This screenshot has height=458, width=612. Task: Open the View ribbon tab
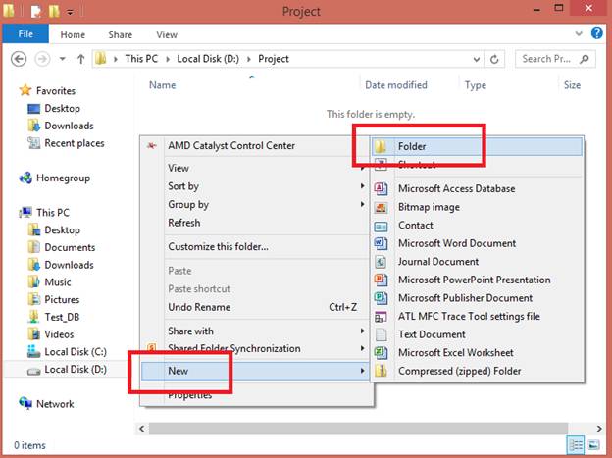[x=167, y=34]
